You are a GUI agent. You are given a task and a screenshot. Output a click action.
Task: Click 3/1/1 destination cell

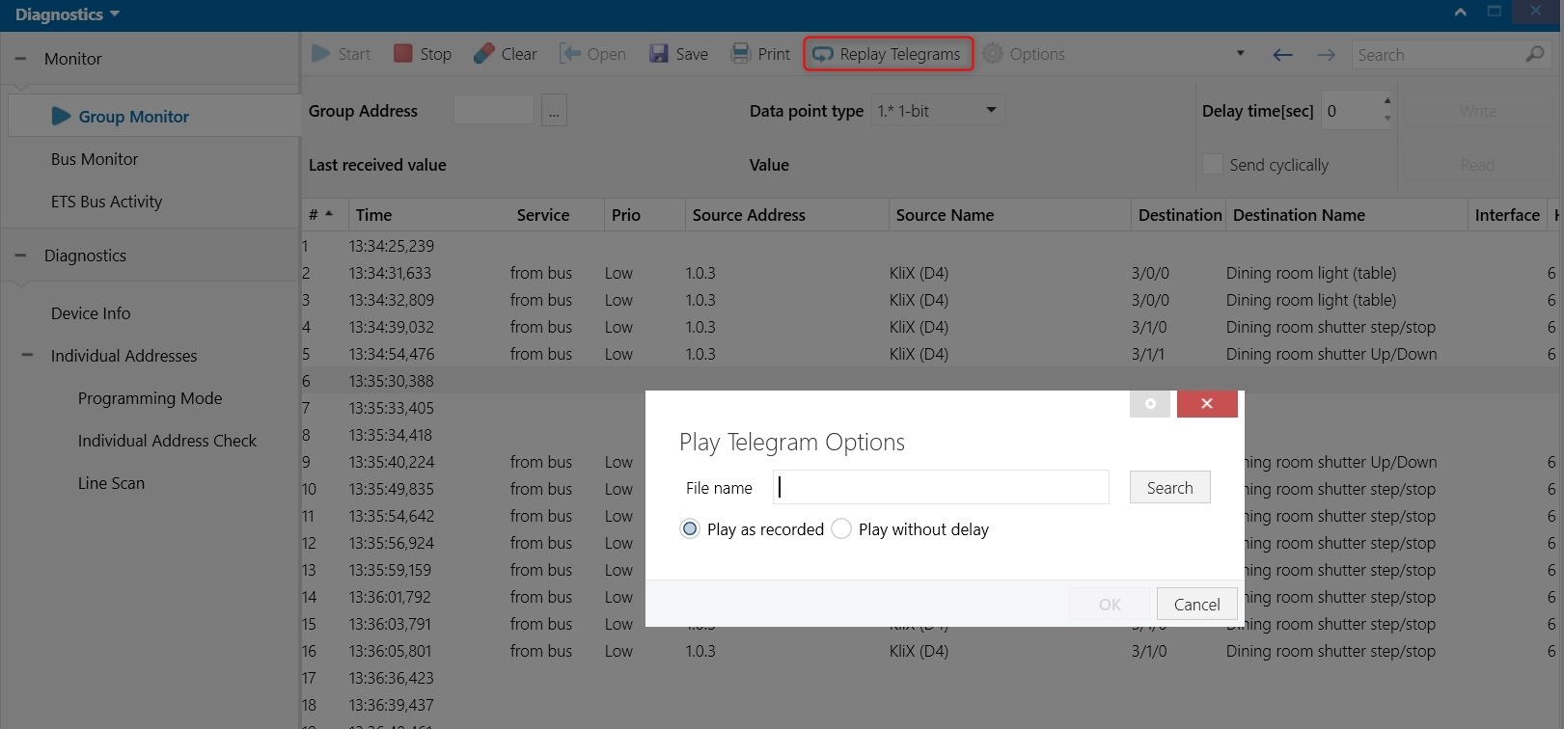(x=1148, y=354)
